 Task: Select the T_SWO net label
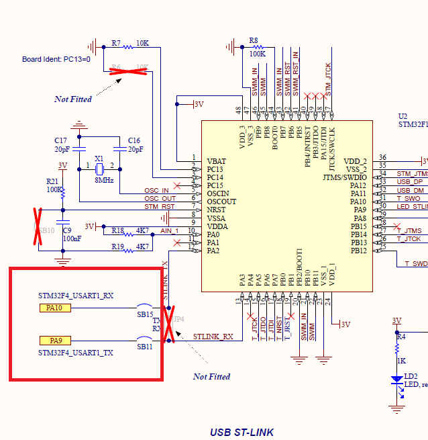[x=409, y=198]
